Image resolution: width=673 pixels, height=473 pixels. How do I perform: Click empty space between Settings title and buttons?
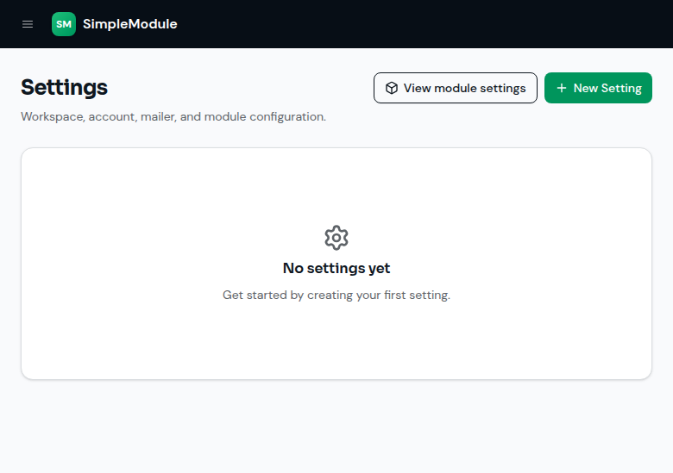click(x=241, y=88)
